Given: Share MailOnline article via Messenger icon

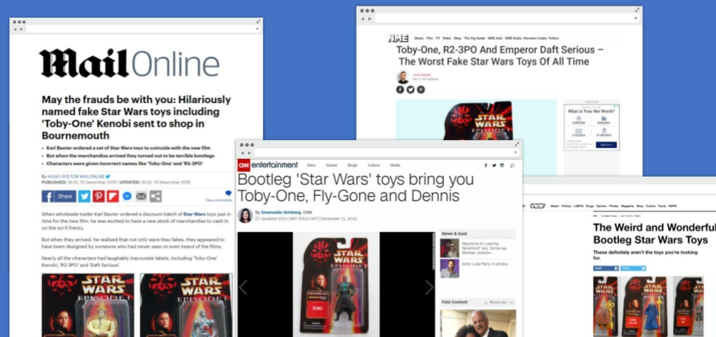Looking at the screenshot, I should tap(127, 196).
